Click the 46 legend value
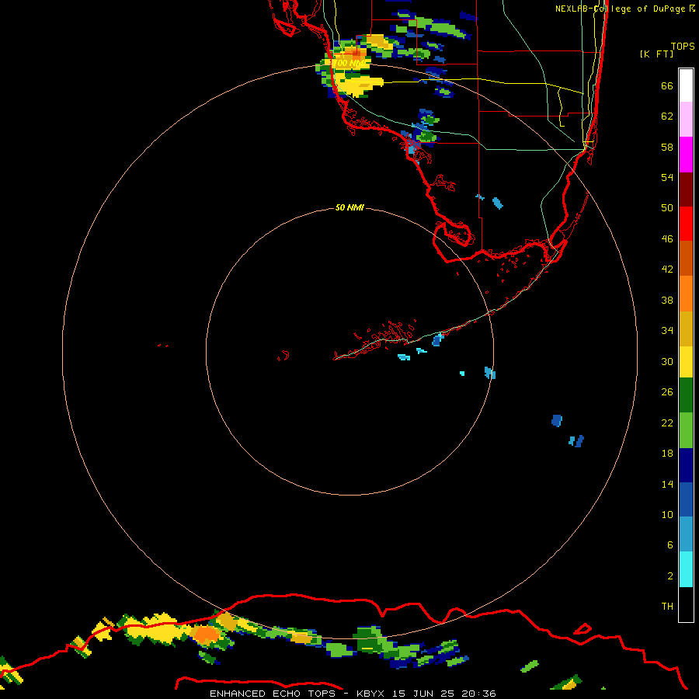Image resolution: width=699 pixels, height=699 pixels. tap(667, 239)
